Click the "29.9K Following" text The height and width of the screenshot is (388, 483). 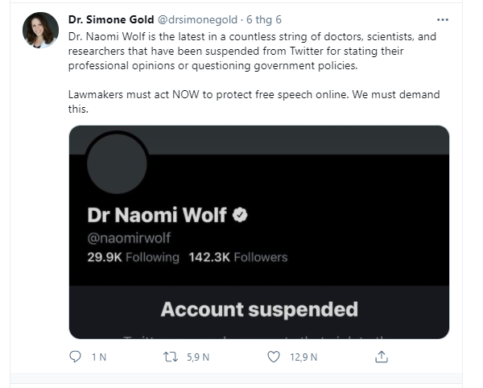coord(133,258)
